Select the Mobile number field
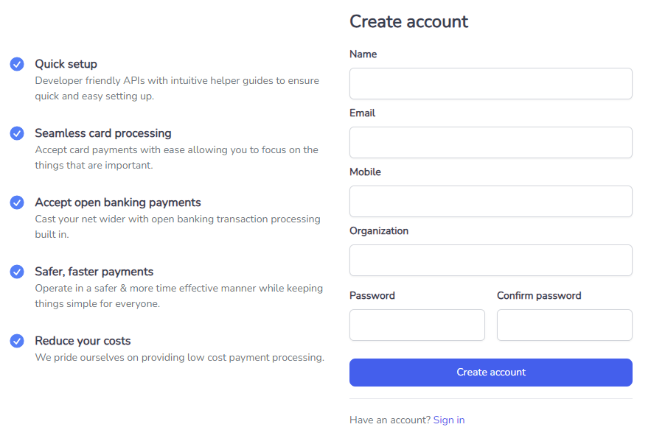This screenshot has height=441, width=651. [491, 202]
